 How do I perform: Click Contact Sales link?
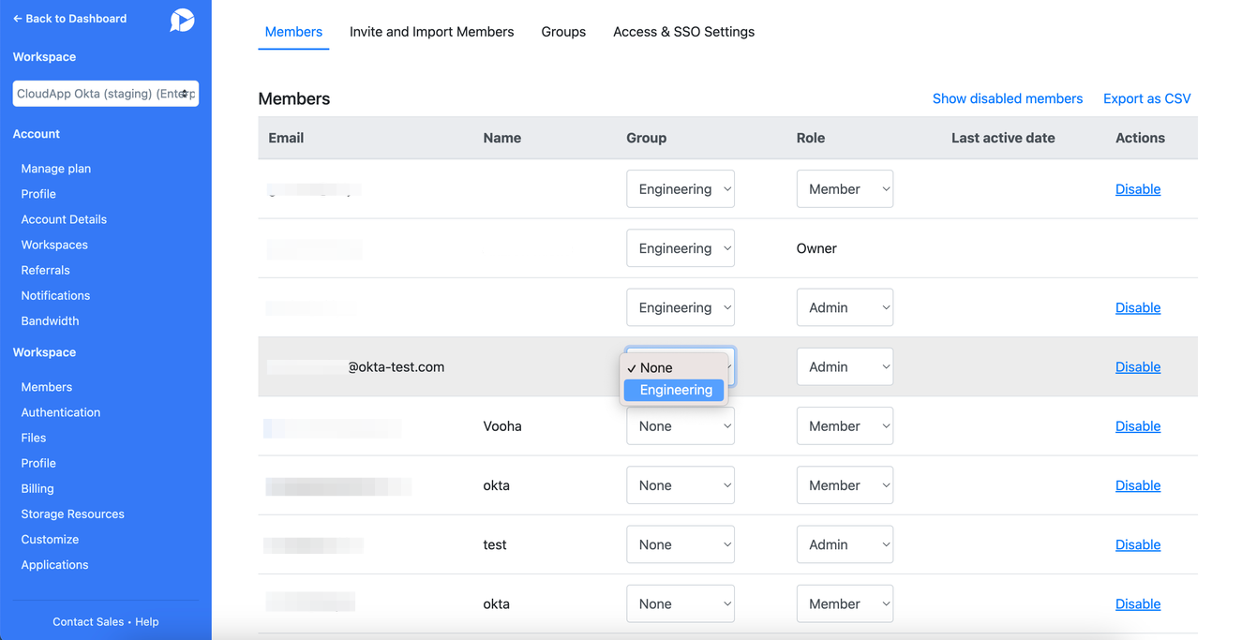[x=88, y=621]
